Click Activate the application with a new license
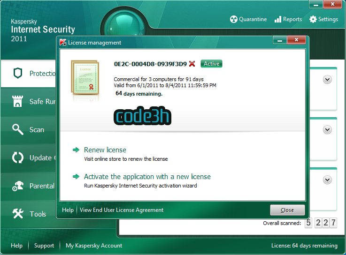This screenshot has width=346, height=255. (x=147, y=177)
